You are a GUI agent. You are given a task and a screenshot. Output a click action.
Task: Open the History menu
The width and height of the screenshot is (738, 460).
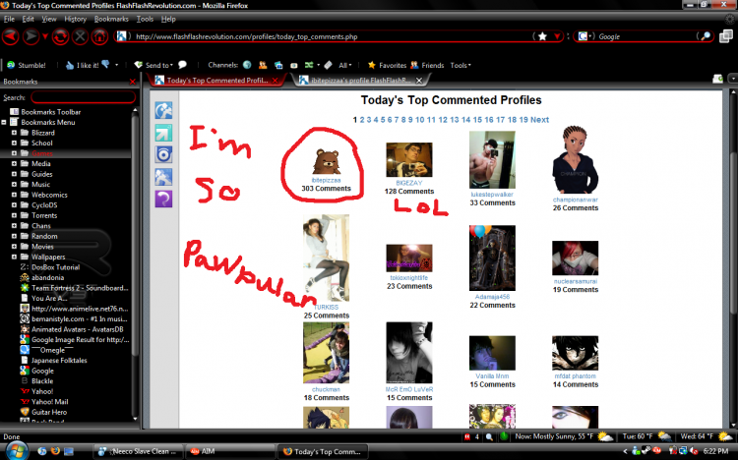[76, 19]
